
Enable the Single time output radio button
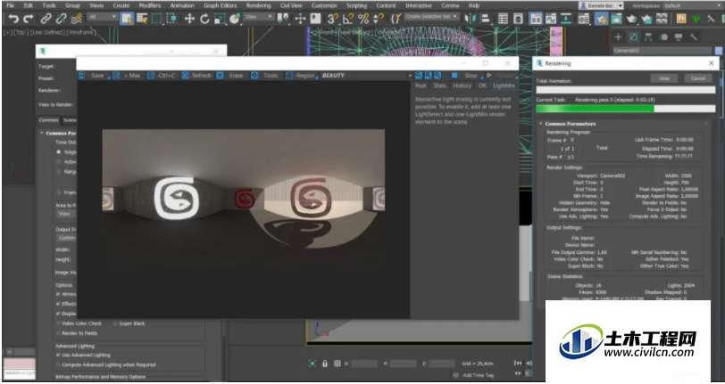(59, 151)
